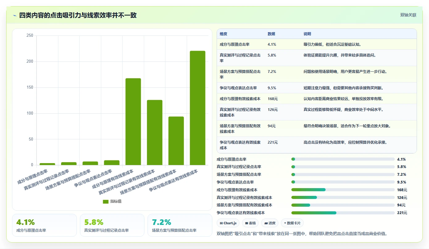Click the description starting 最符合明确决策场景
The height and width of the screenshot is (249, 429).
(347, 126)
